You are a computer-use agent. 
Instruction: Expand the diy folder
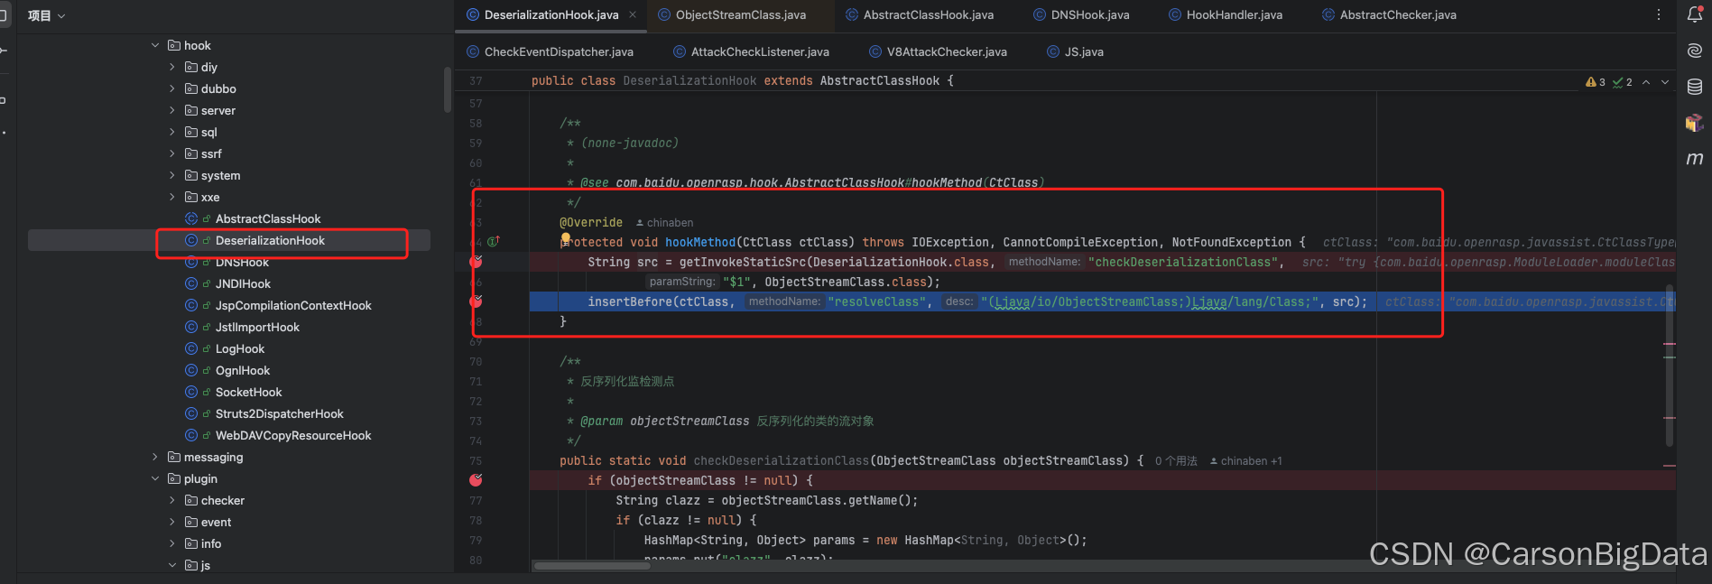172,67
